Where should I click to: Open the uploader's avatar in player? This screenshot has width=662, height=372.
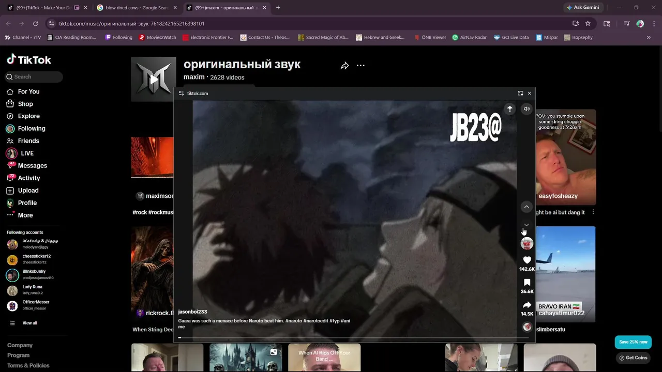click(x=526, y=243)
